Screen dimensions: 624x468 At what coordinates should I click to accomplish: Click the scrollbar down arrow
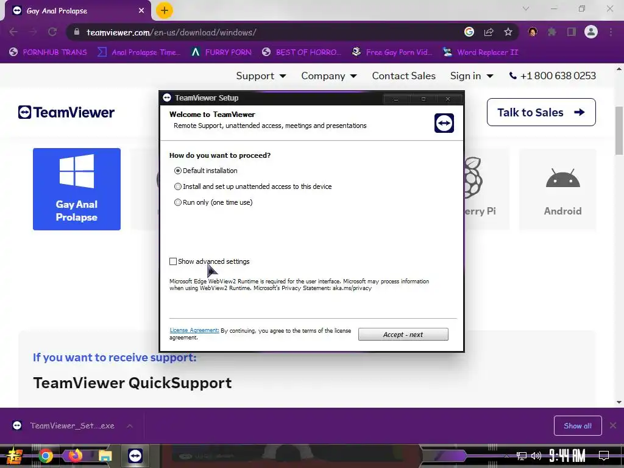(619, 402)
